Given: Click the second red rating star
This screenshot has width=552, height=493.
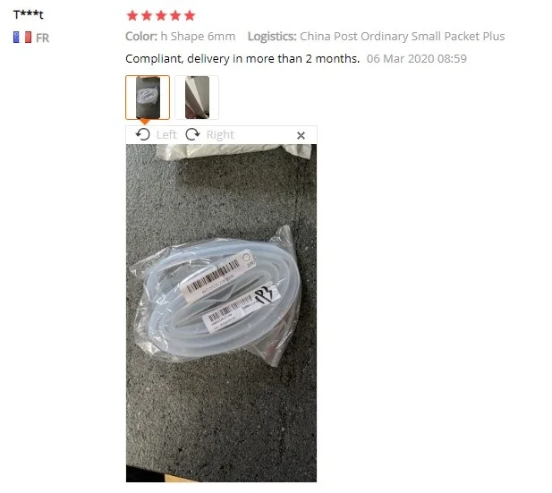Looking at the screenshot, I should point(147,15).
